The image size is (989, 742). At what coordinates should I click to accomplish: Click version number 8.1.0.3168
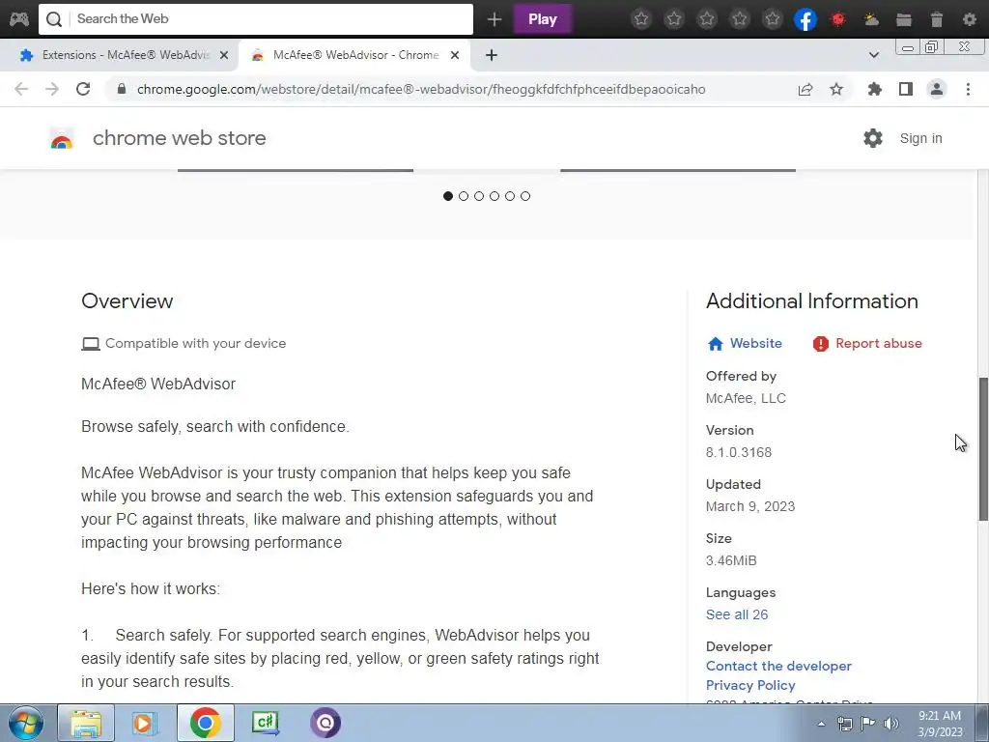point(739,452)
